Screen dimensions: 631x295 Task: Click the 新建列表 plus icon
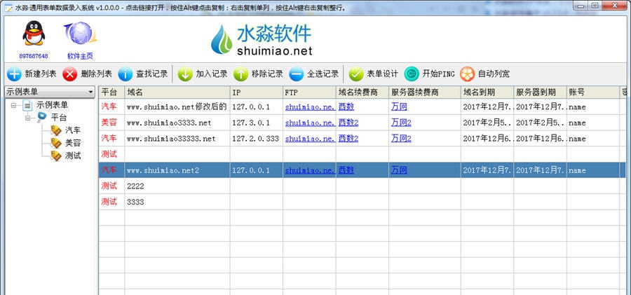(x=14, y=74)
